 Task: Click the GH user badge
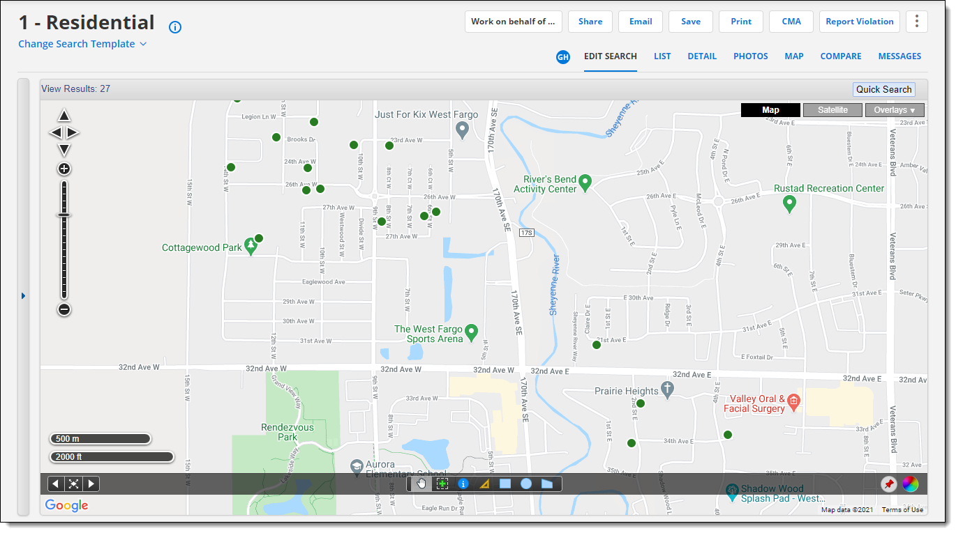tap(563, 57)
